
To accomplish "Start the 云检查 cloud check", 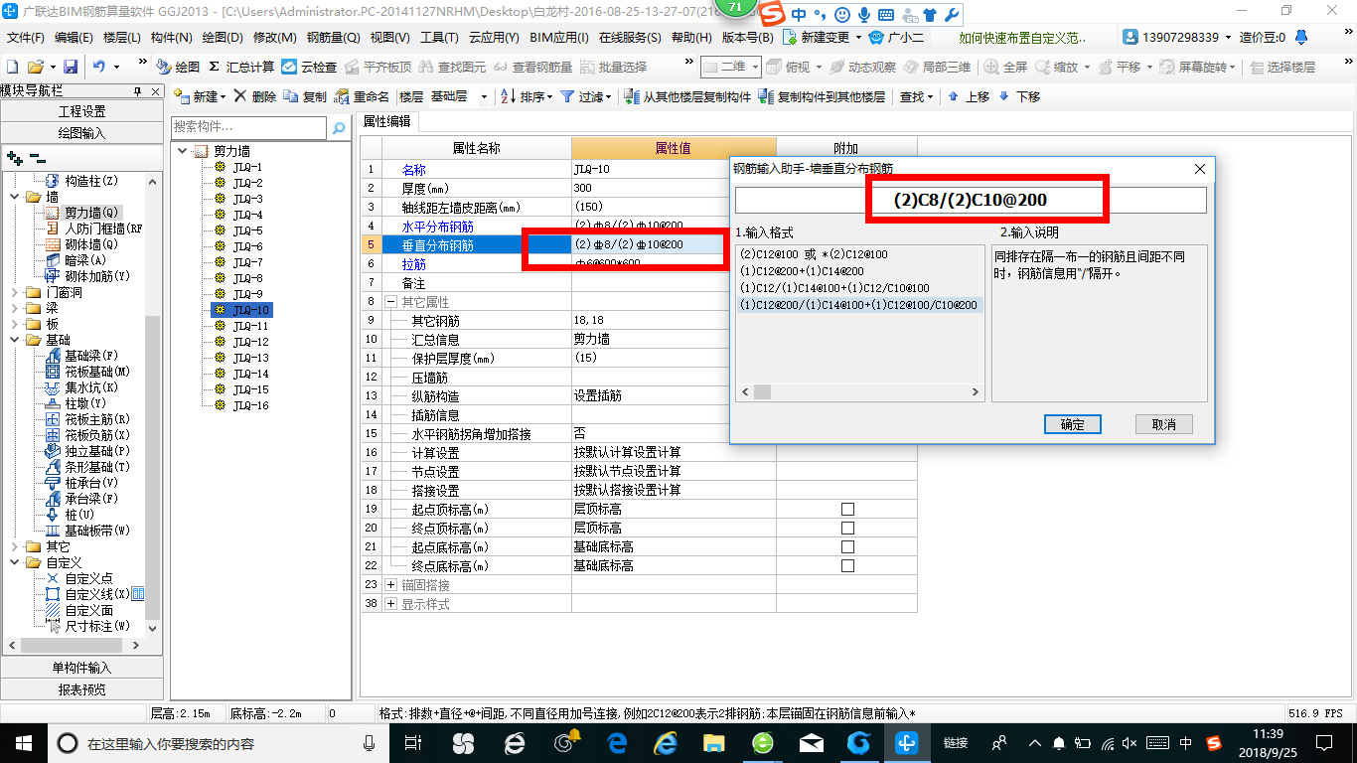I will click(x=309, y=67).
